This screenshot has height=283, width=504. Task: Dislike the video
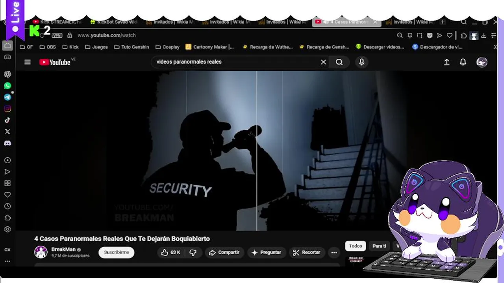pos(193,252)
